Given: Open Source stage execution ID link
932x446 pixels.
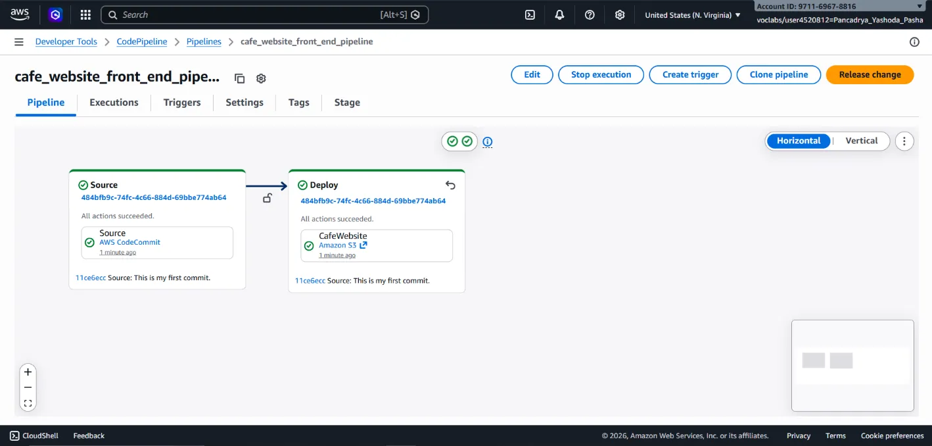Looking at the screenshot, I should [x=154, y=197].
